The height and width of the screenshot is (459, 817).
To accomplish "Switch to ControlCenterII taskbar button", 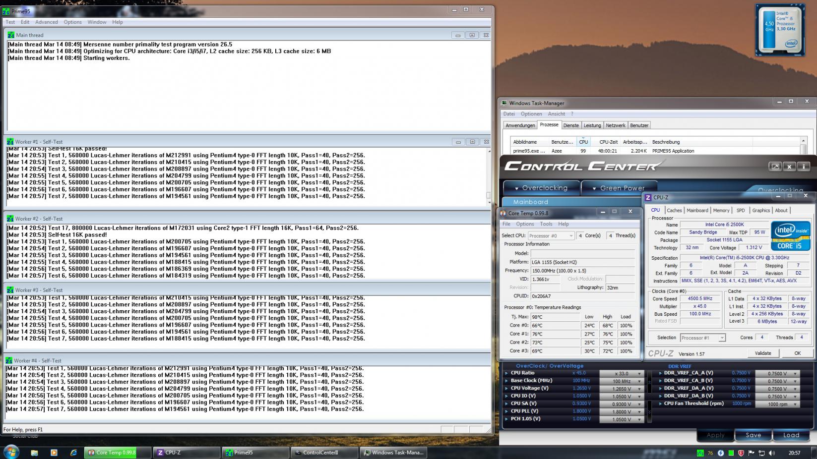I will tap(324, 453).
